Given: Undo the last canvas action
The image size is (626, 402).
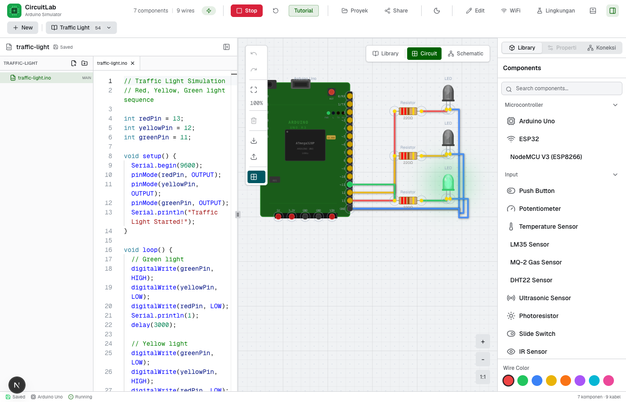Looking at the screenshot, I should pyautogui.click(x=254, y=54).
